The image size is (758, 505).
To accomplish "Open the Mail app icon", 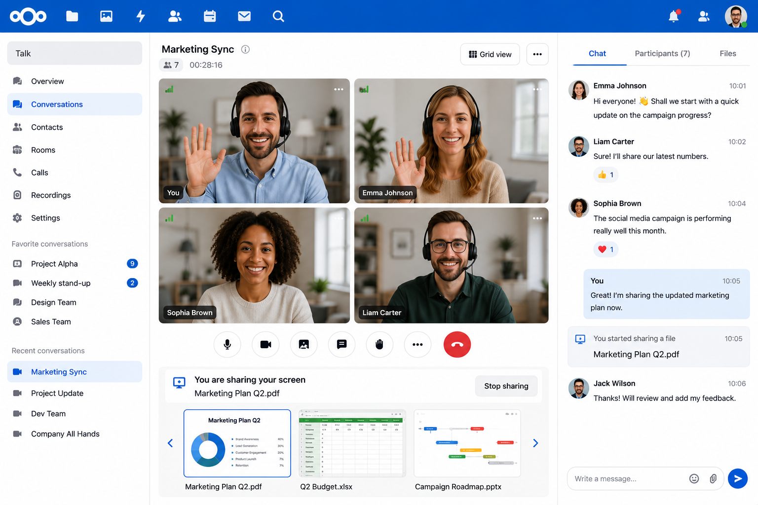I will tap(244, 16).
